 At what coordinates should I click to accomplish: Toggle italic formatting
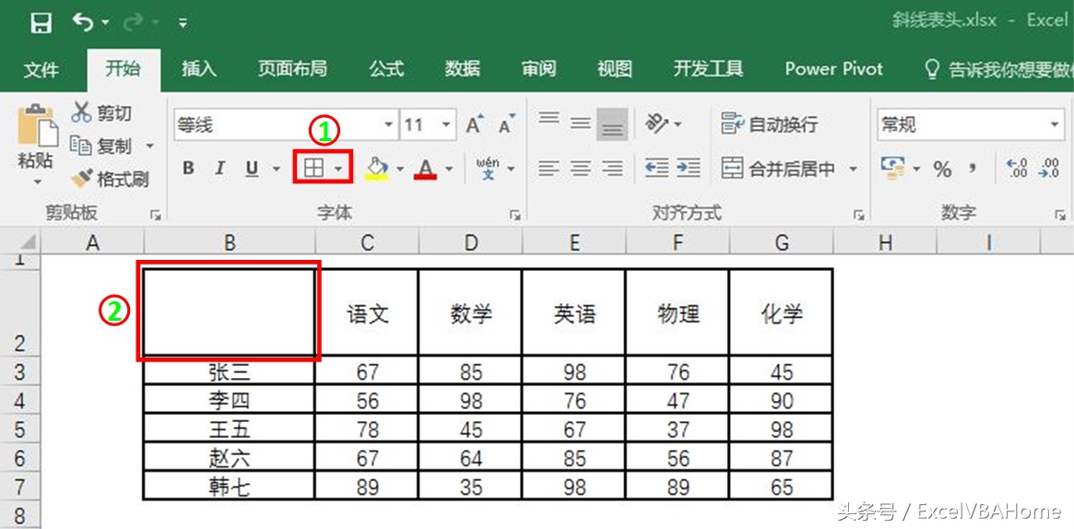[219, 169]
